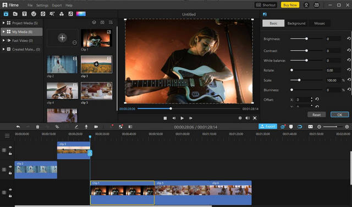Open the Text tool icon in media toolbar
352x207 pixels.
coord(24,14)
